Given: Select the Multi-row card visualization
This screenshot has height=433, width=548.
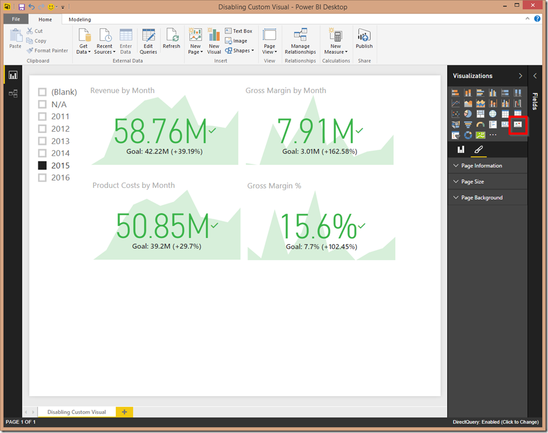Looking at the screenshot, I should pos(493,125).
